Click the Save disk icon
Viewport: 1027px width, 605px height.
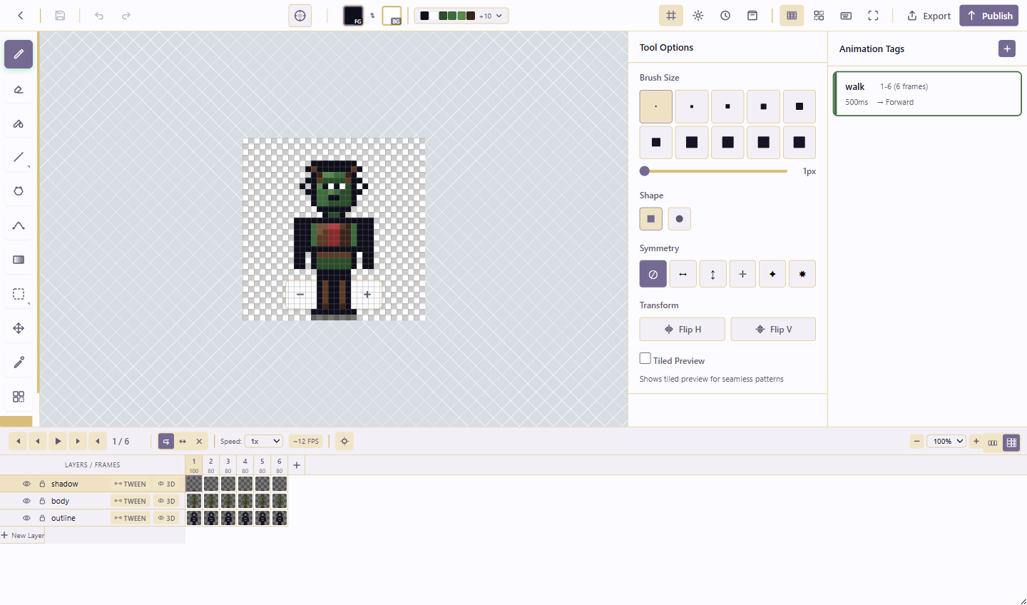click(60, 16)
